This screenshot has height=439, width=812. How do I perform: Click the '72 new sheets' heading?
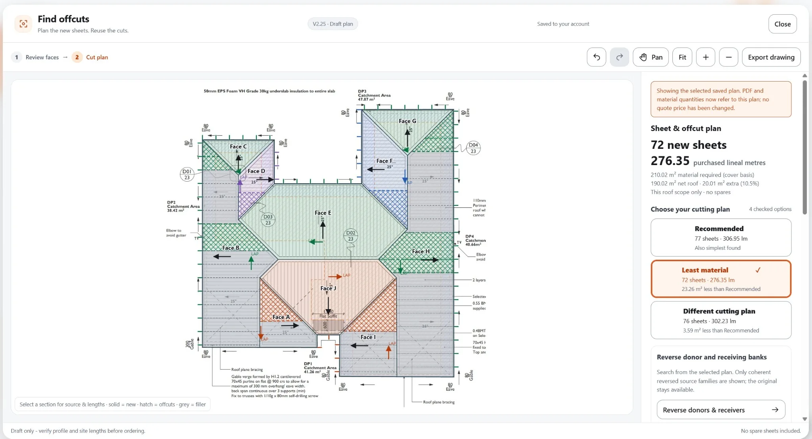click(688, 145)
